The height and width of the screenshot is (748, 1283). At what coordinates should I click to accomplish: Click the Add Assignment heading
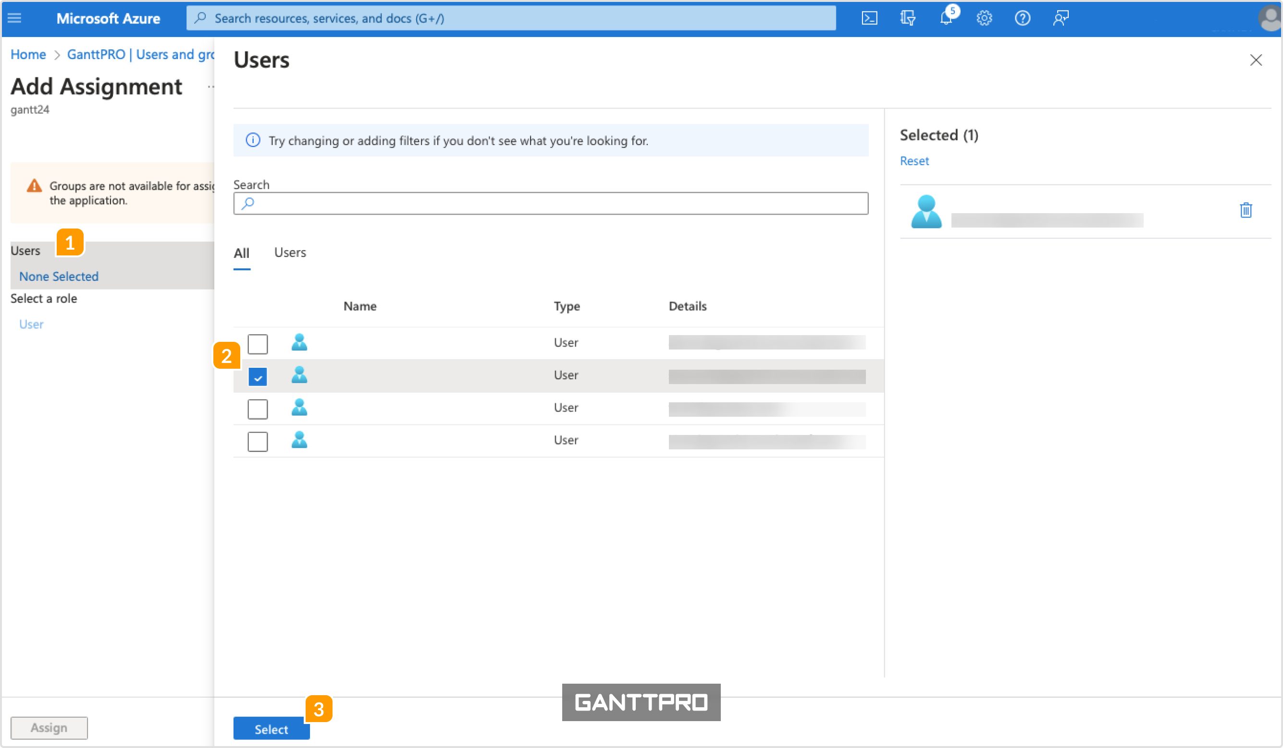click(96, 86)
